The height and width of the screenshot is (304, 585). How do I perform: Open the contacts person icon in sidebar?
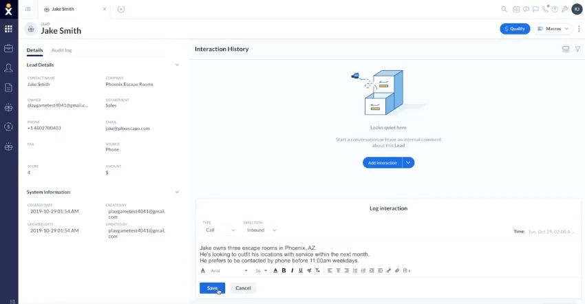pos(8,68)
